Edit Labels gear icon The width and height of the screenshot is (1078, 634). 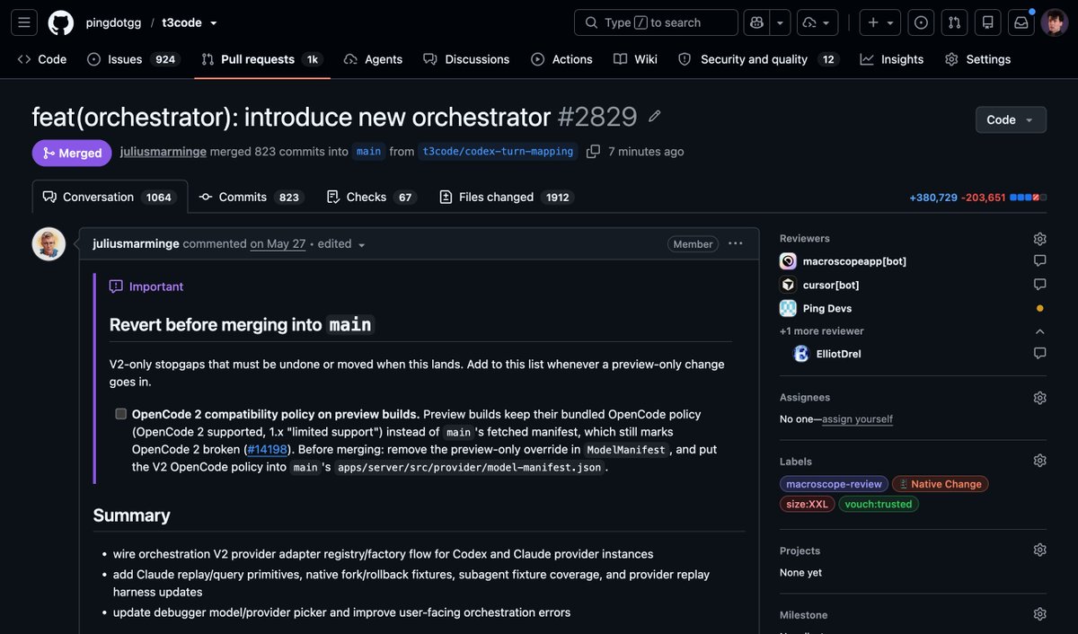click(1039, 461)
